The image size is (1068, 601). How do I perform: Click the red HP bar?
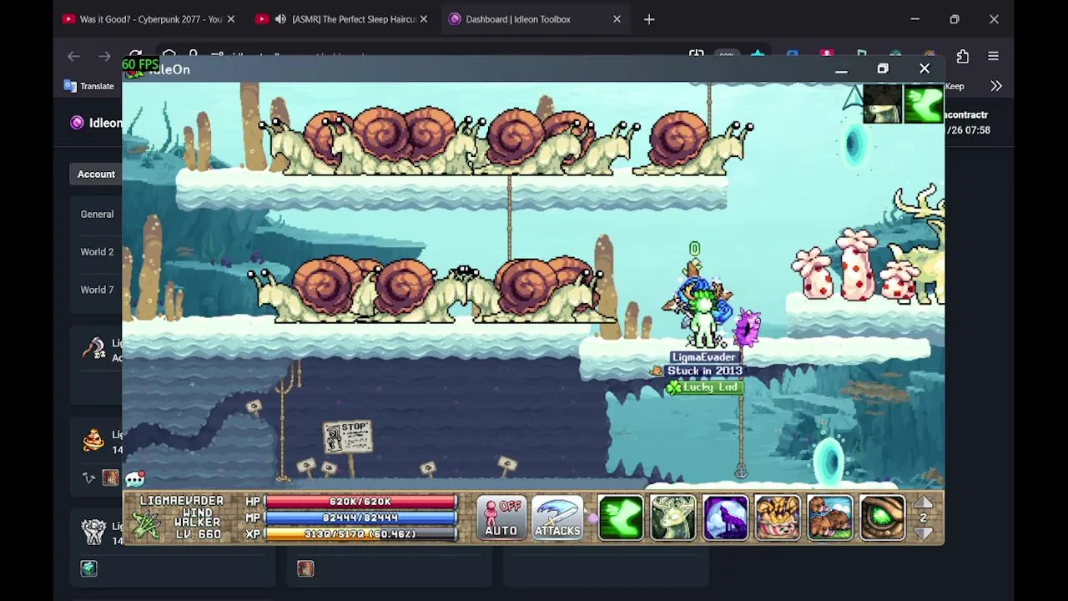360,502
